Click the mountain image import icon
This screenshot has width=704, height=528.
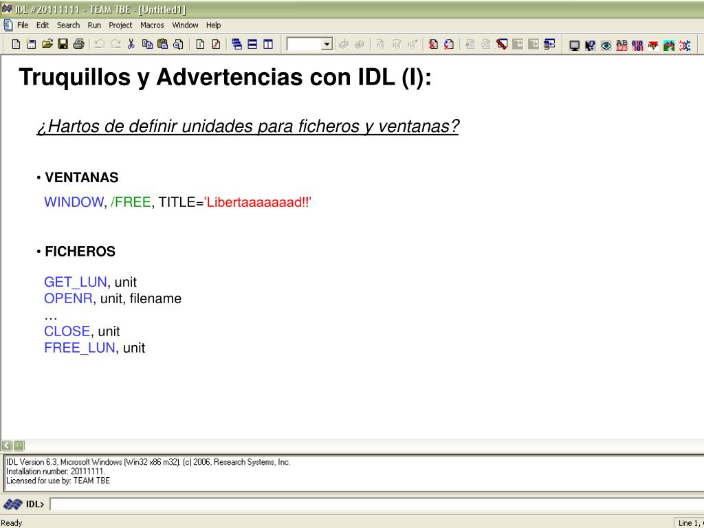669,45
